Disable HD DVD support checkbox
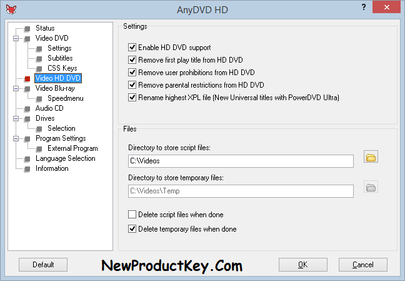The image size is (405, 281). click(x=132, y=48)
